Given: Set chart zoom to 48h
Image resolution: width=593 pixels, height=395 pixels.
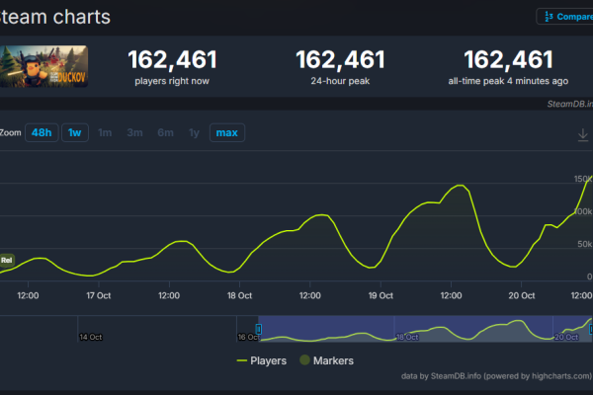Looking at the screenshot, I should click(x=41, y=132).
